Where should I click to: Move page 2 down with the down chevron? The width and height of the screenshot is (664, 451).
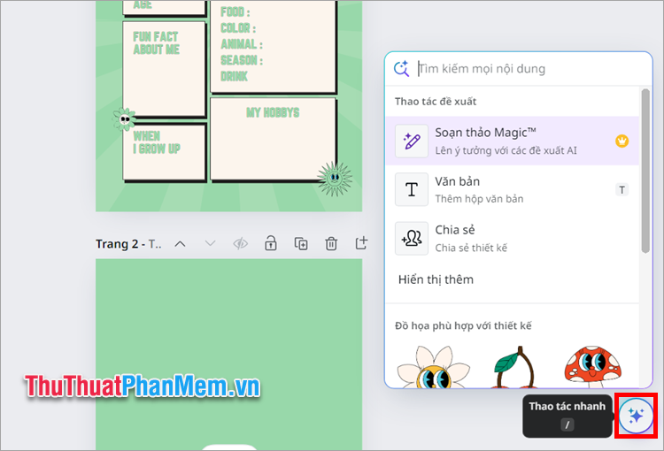pyautogui.click(x=210, y=243)
